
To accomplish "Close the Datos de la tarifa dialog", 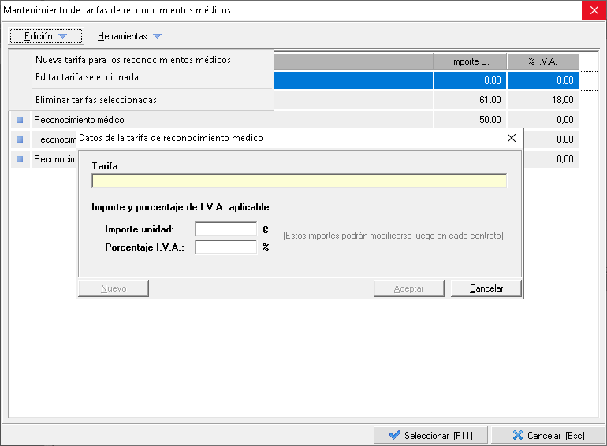I will coord(512,137).
